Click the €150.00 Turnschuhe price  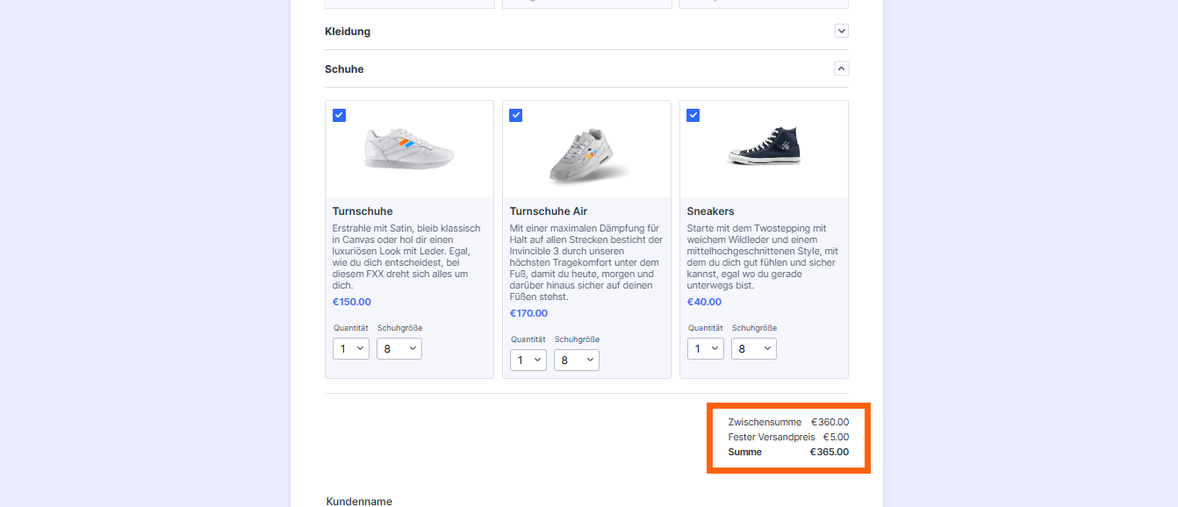[x=351, y=302]
